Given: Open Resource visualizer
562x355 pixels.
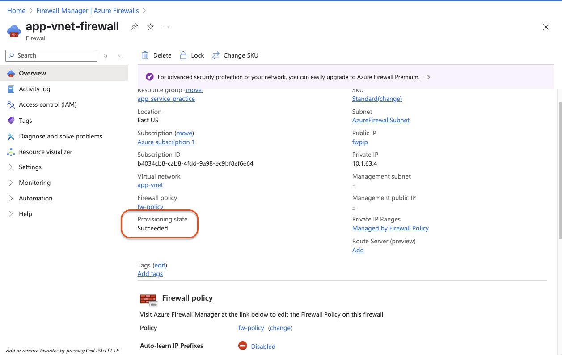Looking at the screenshot, I should [x=64, y=152].
